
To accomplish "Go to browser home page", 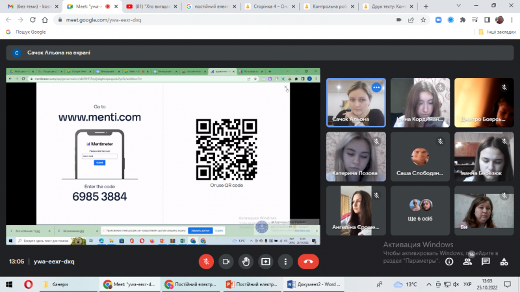I will click(x=45, y=20).
